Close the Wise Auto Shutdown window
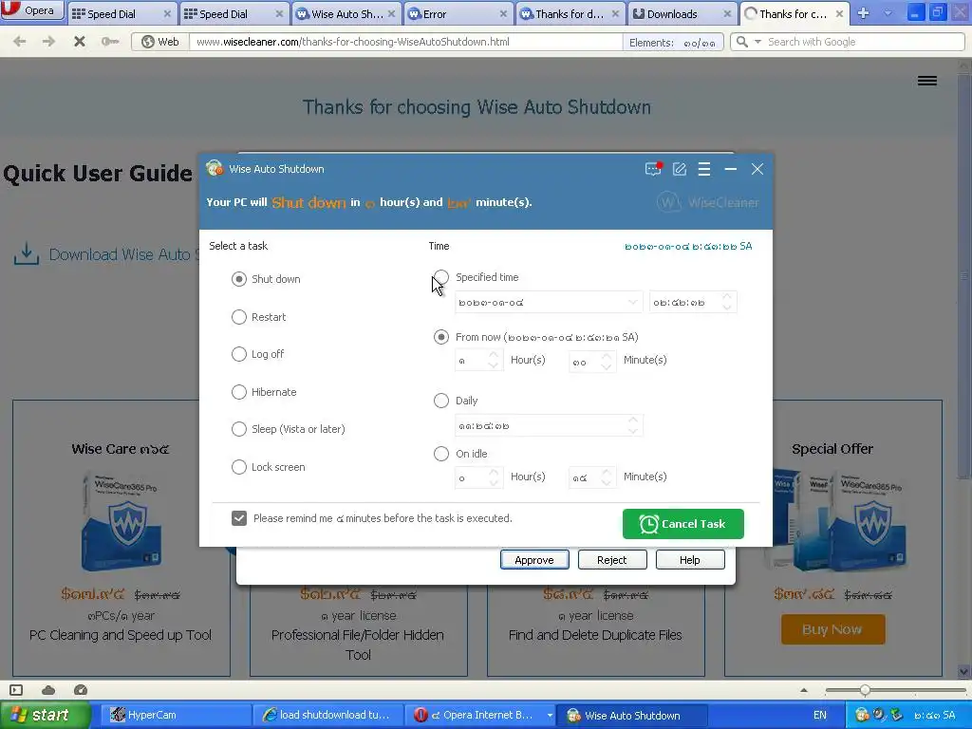Viewport: 972px width, 729px height. (757, 169)
